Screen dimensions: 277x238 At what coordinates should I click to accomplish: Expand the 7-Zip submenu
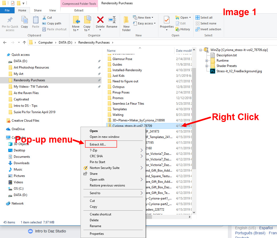(141, 150)
